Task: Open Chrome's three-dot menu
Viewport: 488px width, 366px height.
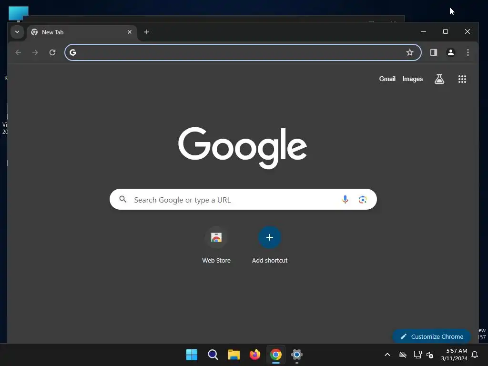Action: point(468,52)
